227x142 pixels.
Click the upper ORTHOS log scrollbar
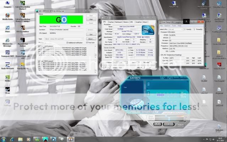(x=95, y=52)
